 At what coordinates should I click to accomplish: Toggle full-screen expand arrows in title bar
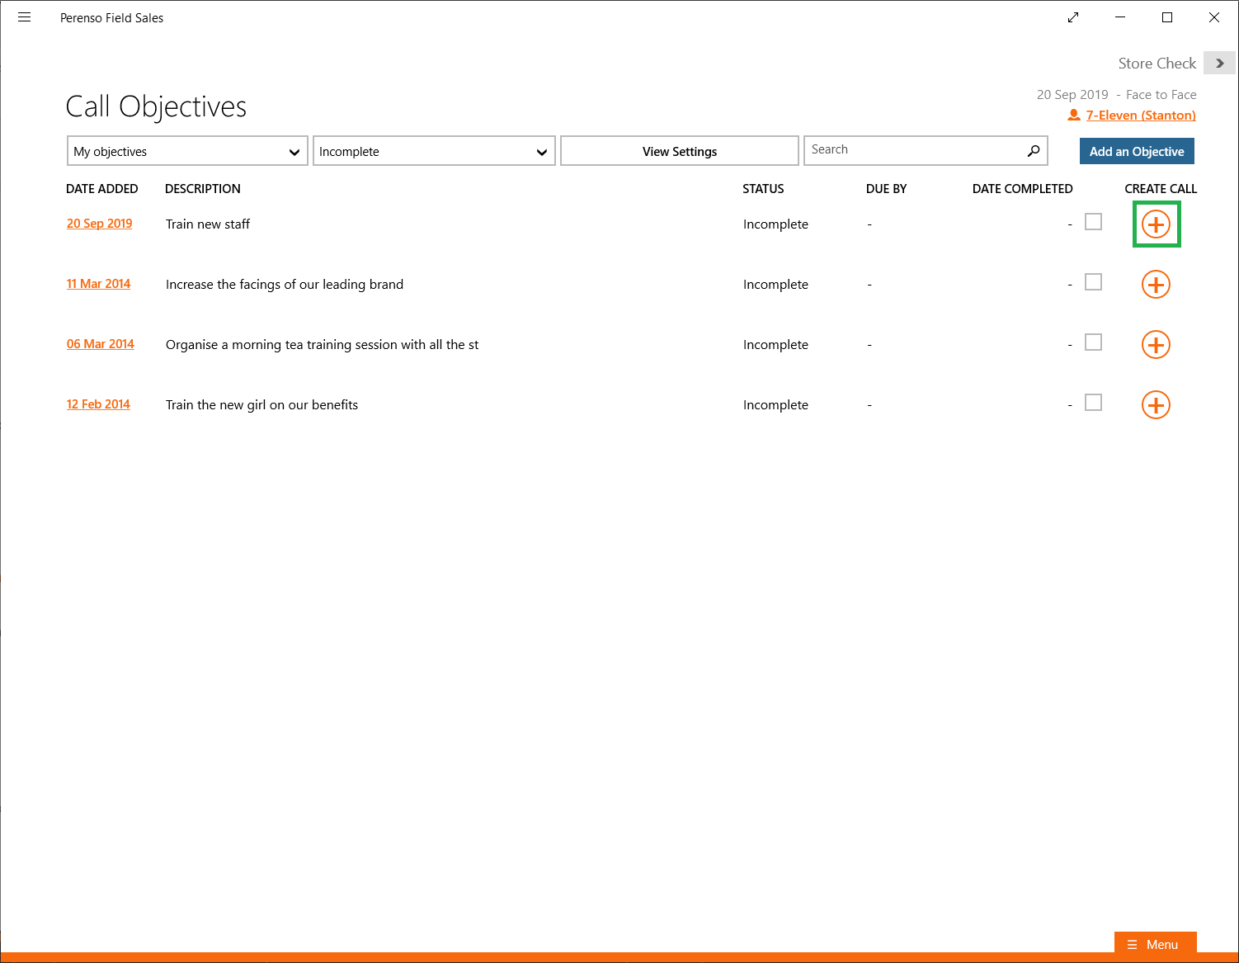(1073, 17)
